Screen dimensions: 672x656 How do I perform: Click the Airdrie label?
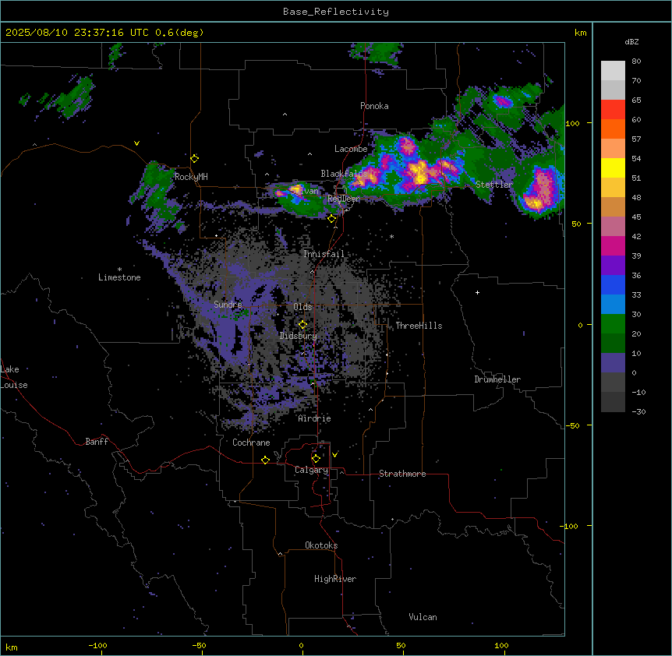click(314, 418)
